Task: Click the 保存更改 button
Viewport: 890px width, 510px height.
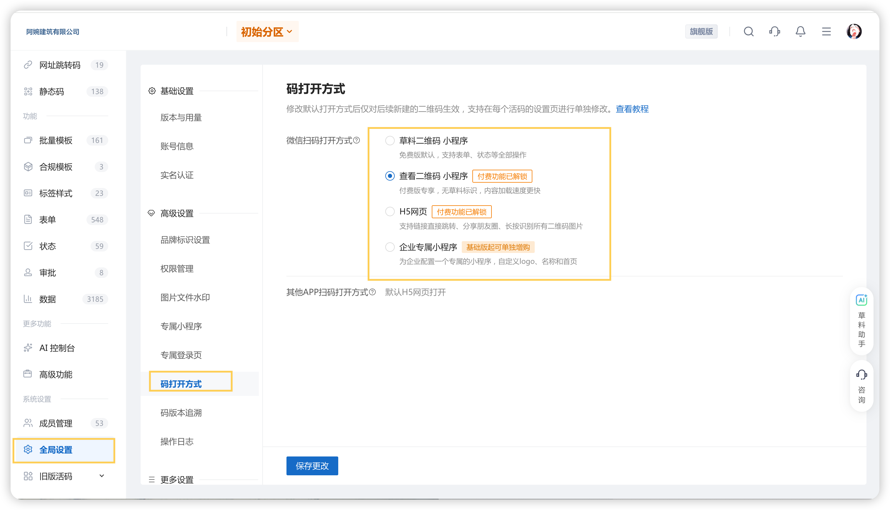Action: 312,466
